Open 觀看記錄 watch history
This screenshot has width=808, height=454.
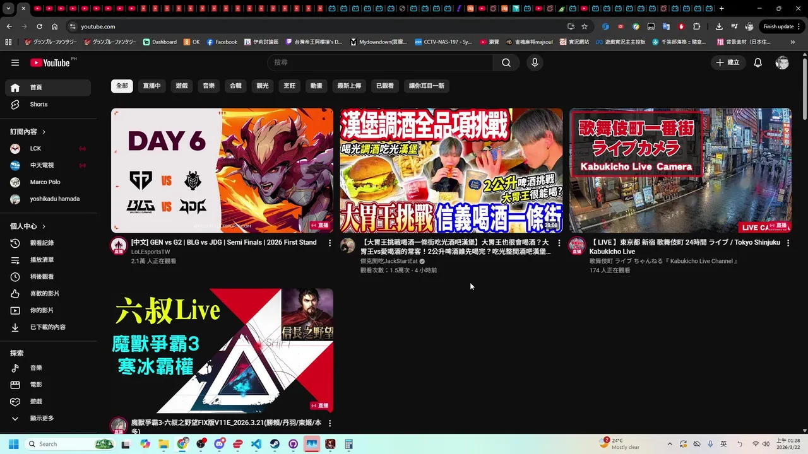[x=48, y=243]
